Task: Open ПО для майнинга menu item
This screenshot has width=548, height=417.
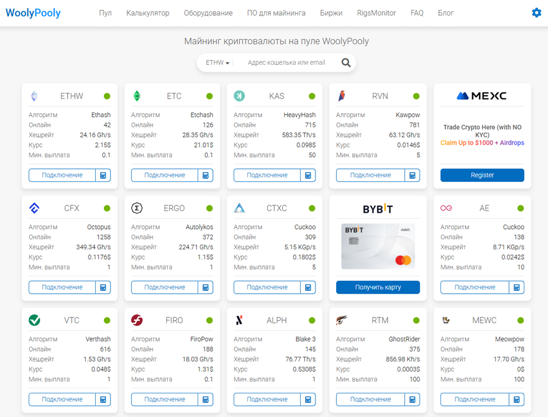Action: [x=276, y=13]
